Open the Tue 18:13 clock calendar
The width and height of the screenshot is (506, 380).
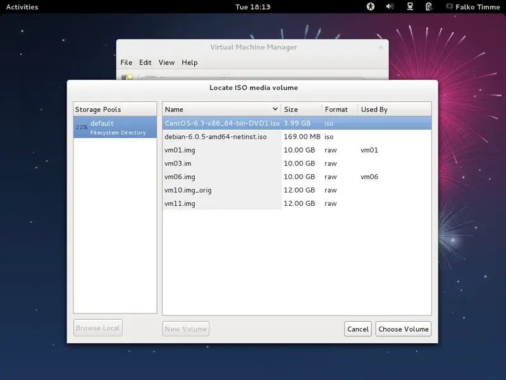pyautogui.click(x=252, y=7)
